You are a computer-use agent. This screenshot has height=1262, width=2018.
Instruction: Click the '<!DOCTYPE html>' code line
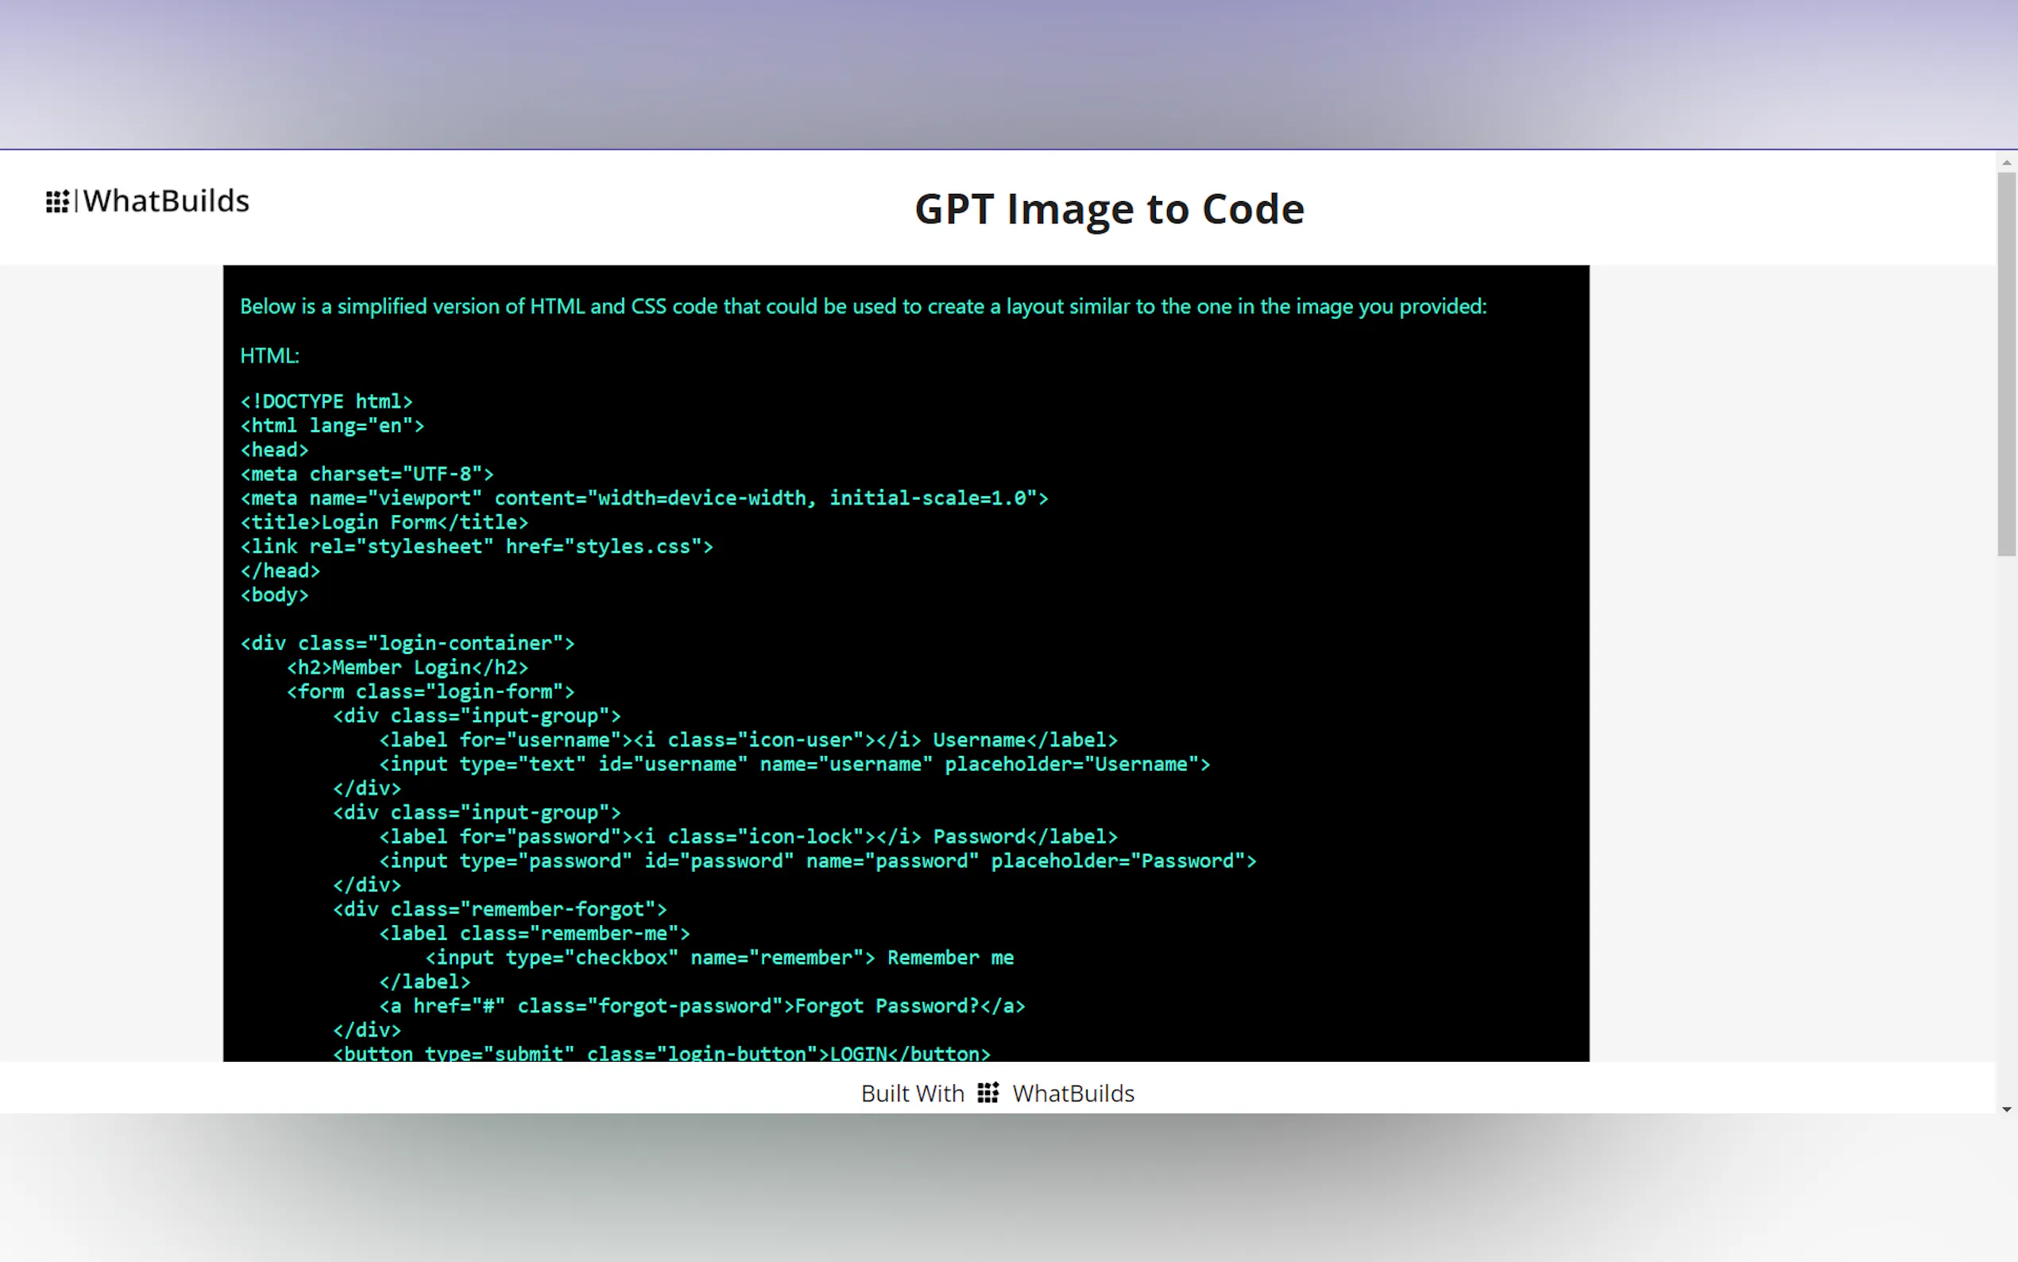327,401
